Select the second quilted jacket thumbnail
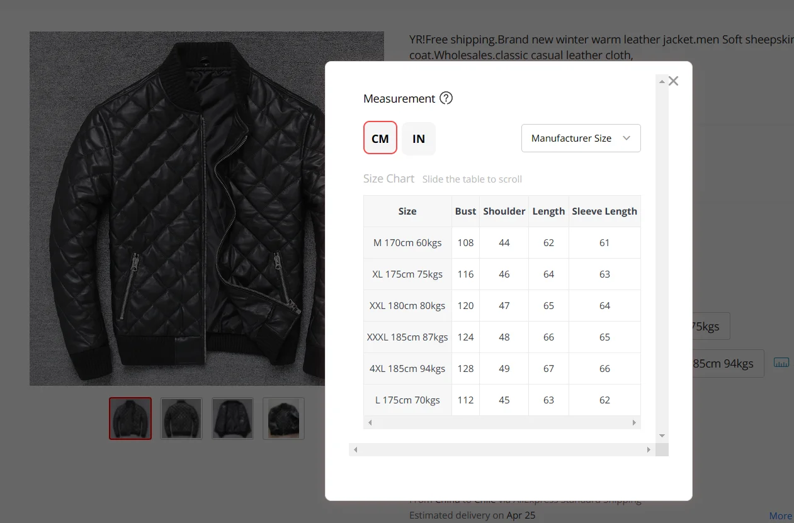Viewport: 794px width, 523px height. tap(181, 418)
